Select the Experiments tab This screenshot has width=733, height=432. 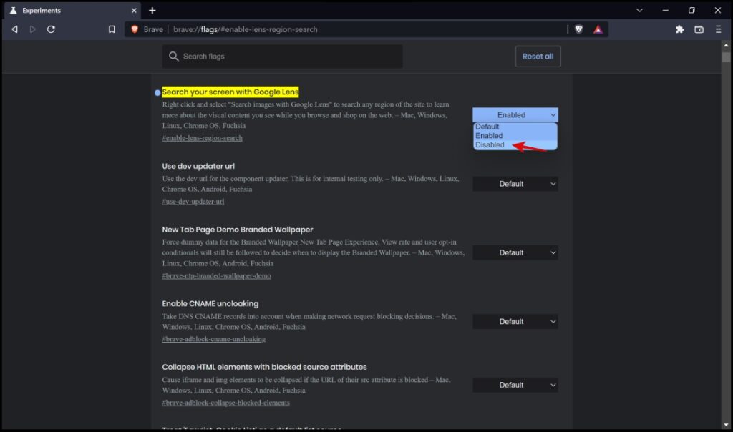tap(72, 10)
